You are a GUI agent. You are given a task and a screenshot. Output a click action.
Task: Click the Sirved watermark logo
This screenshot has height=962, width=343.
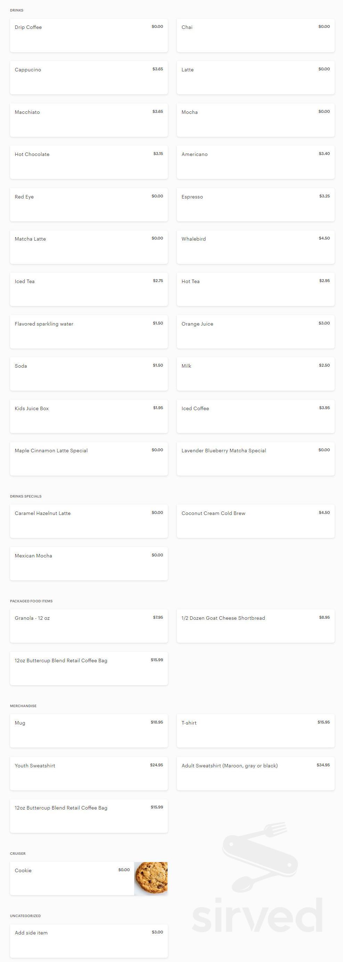click(x=257, y=878)
